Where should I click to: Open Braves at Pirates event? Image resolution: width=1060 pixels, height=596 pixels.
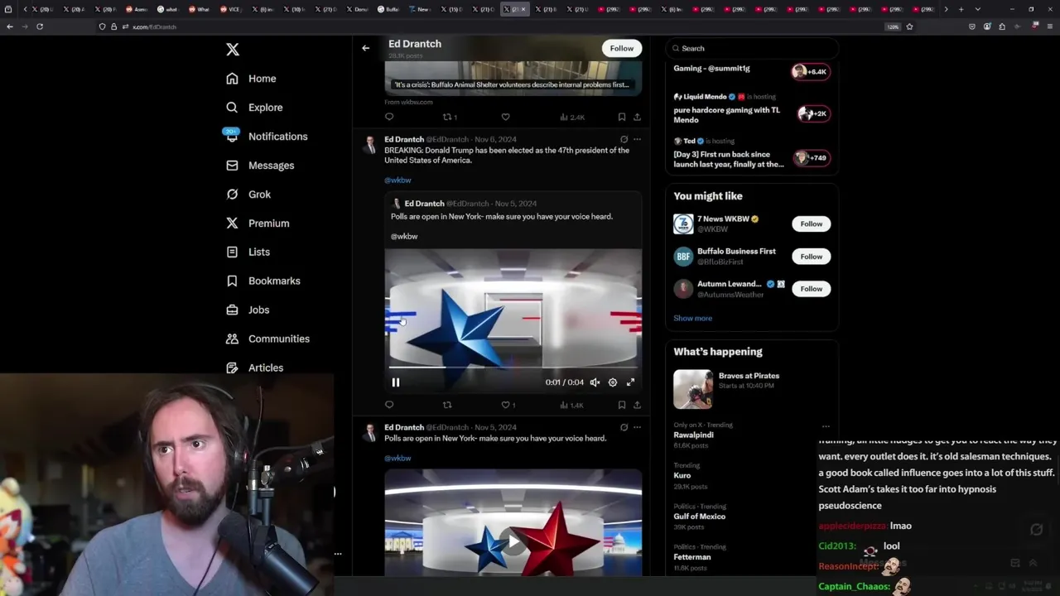click(752, 389)
